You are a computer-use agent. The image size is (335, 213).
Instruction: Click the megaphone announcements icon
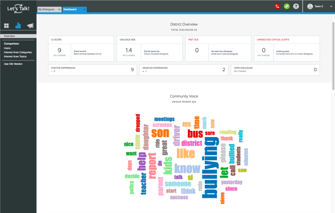[x=30, y=25]
